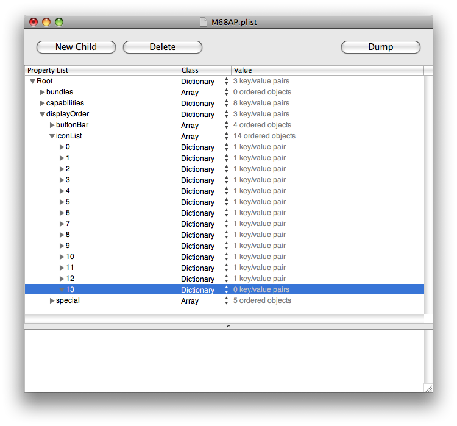Click the split view divider handle
This screenshot has width=457, height=426.
228,326
